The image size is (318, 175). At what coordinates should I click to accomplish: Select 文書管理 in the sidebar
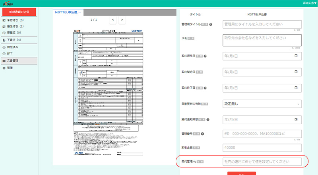[19, 61]
